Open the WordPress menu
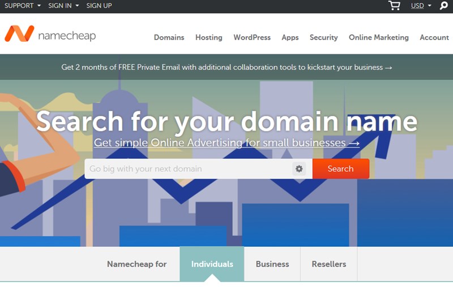This screenshot has width=453, height=287. pyautogui.click(x=252, y=37)
